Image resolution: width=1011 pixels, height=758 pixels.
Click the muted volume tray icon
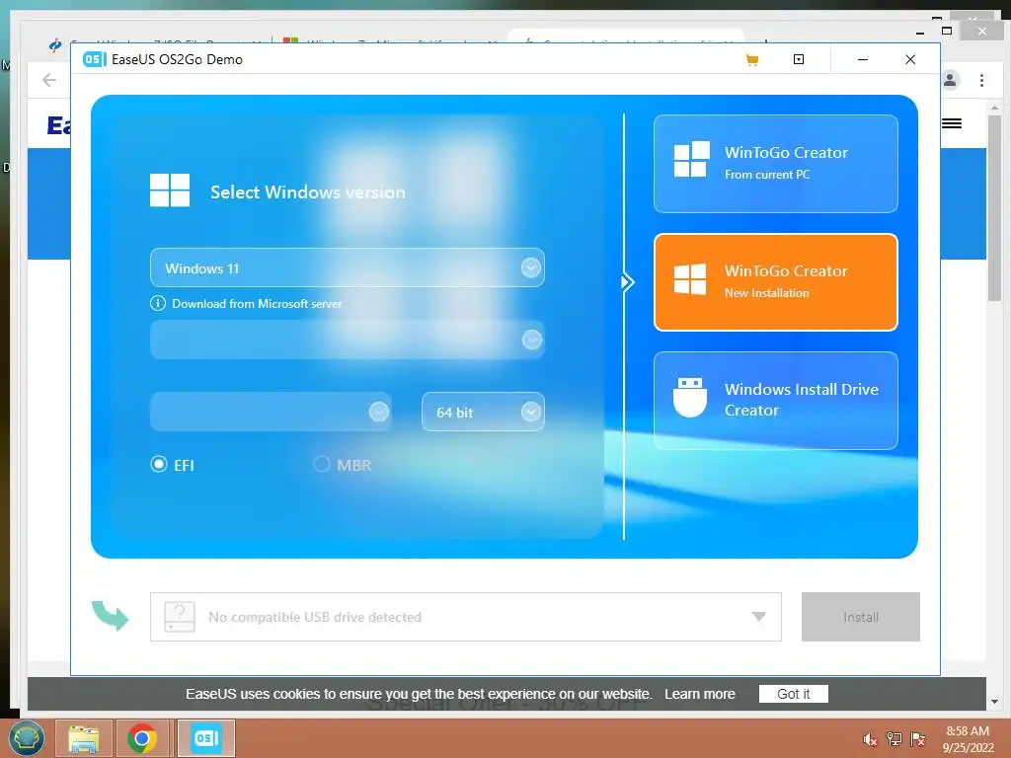pos(870,739)
